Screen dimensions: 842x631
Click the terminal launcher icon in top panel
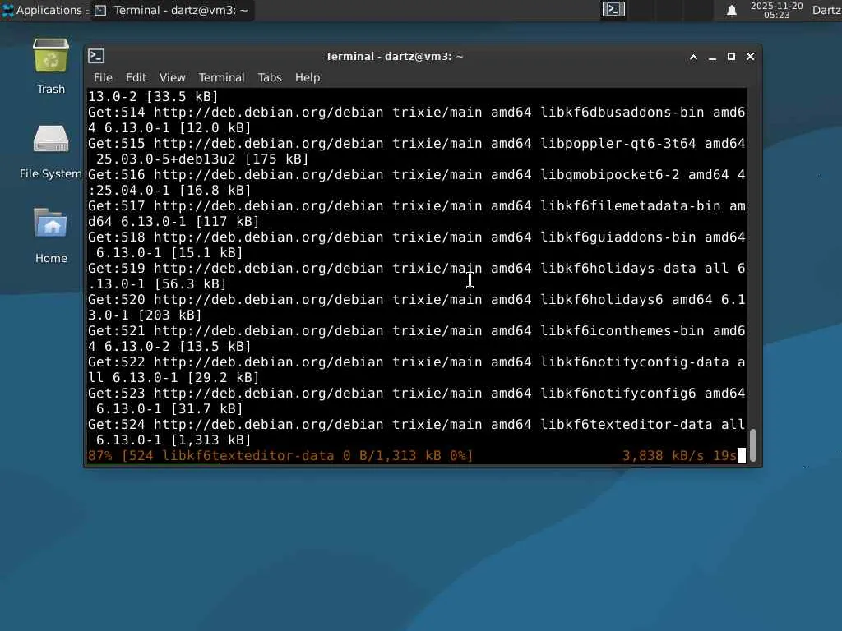click(613, 10)
